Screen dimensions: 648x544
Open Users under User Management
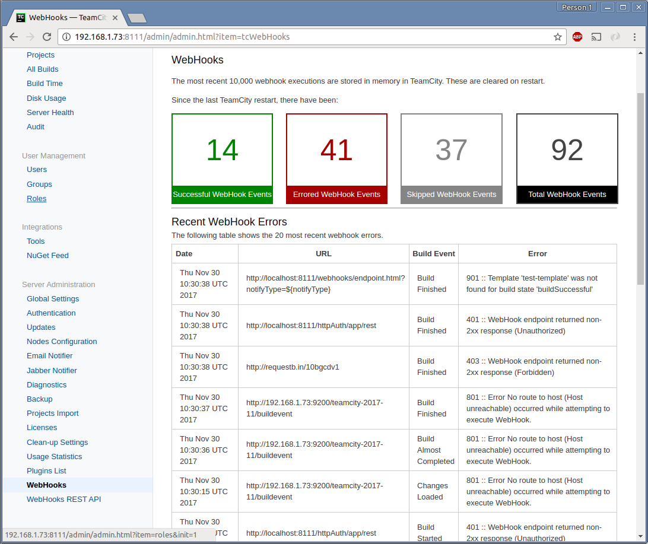[37, 169]
